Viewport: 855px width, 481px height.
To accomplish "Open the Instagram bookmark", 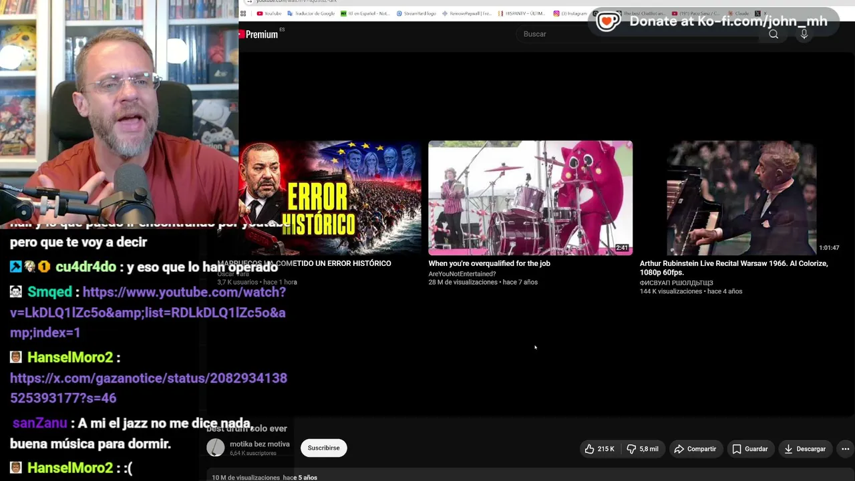I will [x=570, y=13].
